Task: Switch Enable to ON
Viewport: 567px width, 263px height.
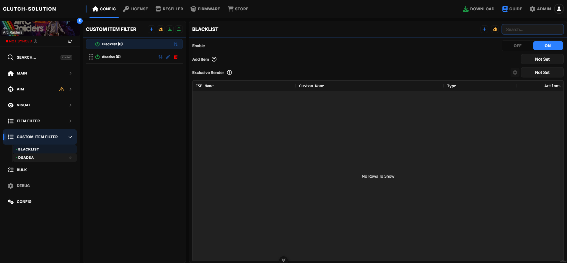Action: click(x=548, y=46)
